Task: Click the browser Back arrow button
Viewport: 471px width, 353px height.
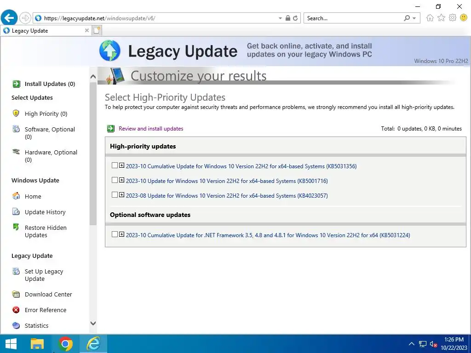Action: (9, 18)
